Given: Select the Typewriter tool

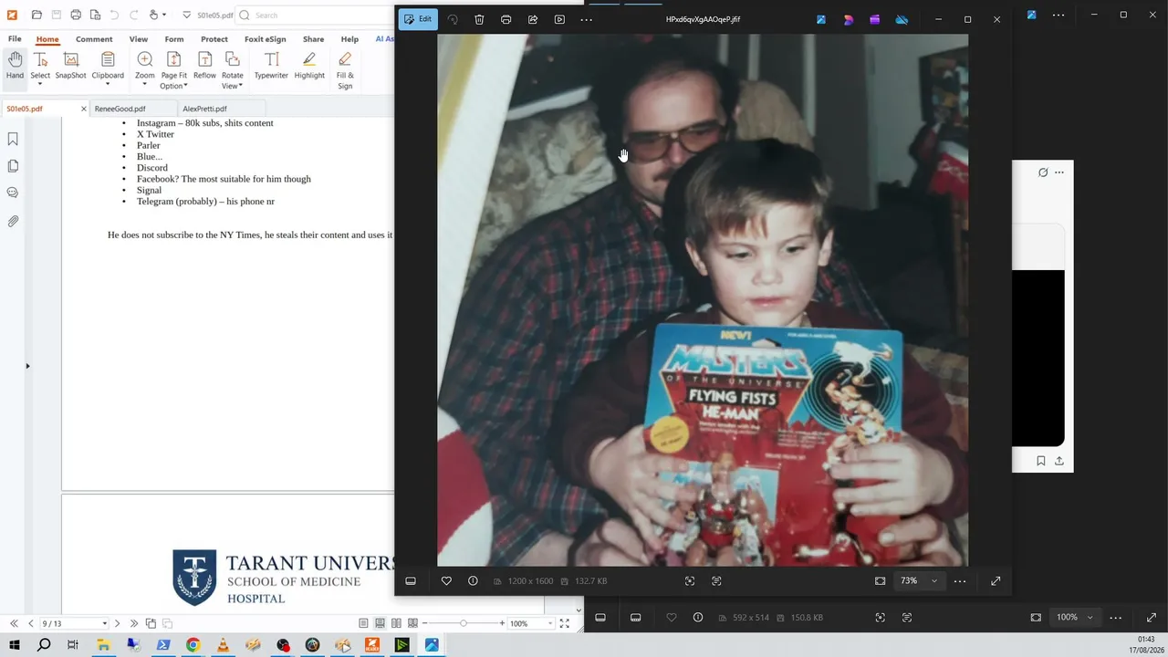Looking at the screenshot, I should point(271,68).
